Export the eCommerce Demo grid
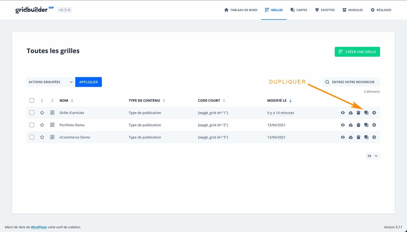 [x=351, y=137]
